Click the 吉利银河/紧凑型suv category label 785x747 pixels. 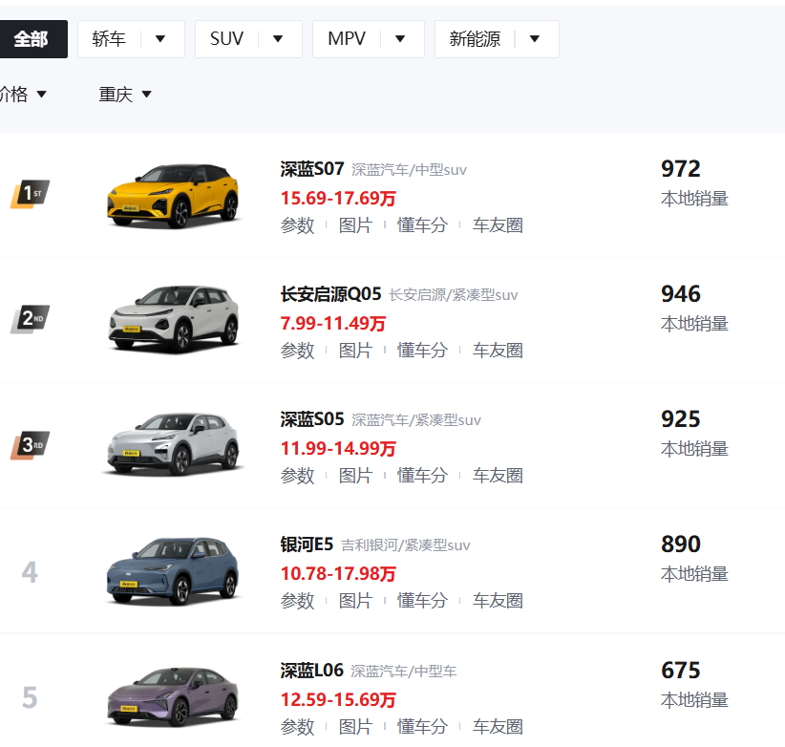(x=406, y=545)
